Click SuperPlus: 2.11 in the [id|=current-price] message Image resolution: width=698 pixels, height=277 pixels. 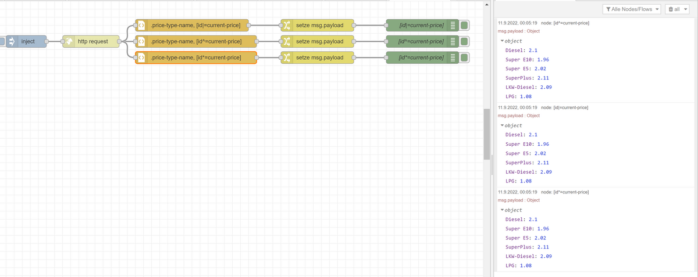tap(527, 163)
